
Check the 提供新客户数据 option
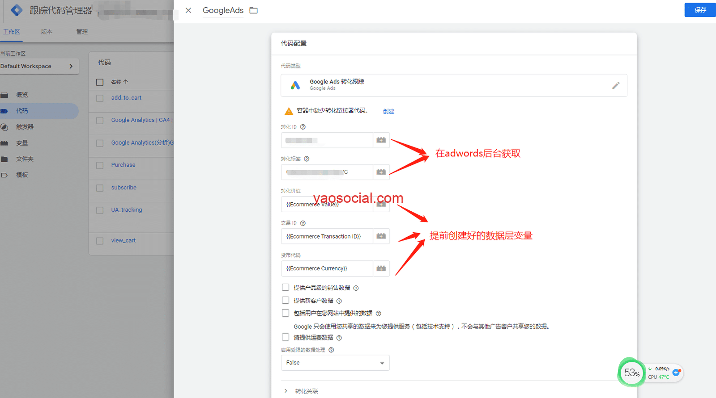point(286,300)
